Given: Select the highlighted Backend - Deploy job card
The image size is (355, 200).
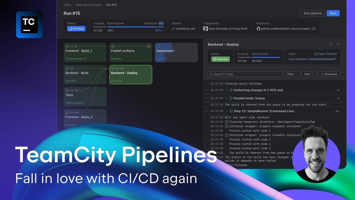Looking at the screenshot, I should point(131,74).
